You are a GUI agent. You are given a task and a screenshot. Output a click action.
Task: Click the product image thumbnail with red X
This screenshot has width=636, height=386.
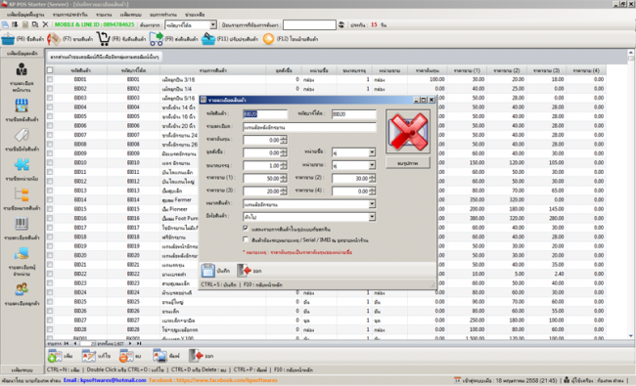(408, 131)
